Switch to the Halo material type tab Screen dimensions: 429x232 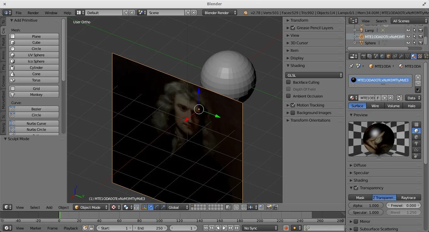pos(412,106)
